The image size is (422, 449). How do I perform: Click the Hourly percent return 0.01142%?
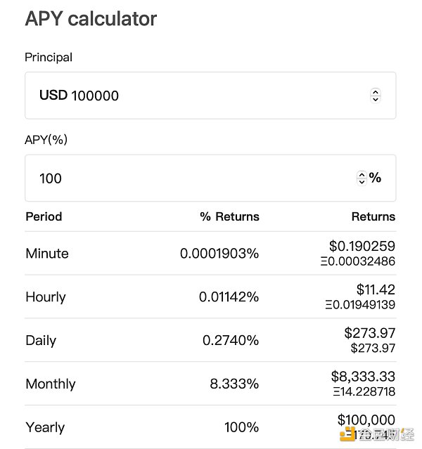[229, 297]
